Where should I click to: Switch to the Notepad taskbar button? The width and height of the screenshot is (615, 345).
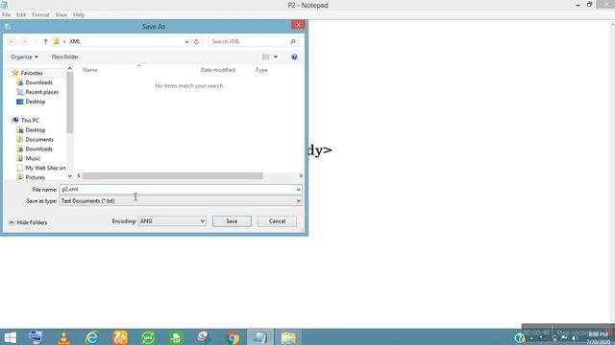click(260, 337)
